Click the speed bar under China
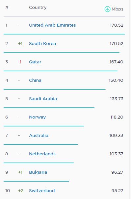 pyautogui.click(x=55, y=89)
